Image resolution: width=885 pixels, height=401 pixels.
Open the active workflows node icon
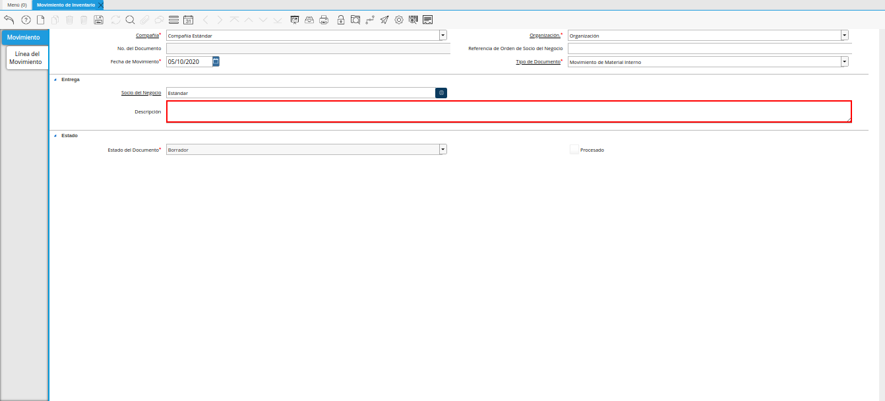coord(370,20)
